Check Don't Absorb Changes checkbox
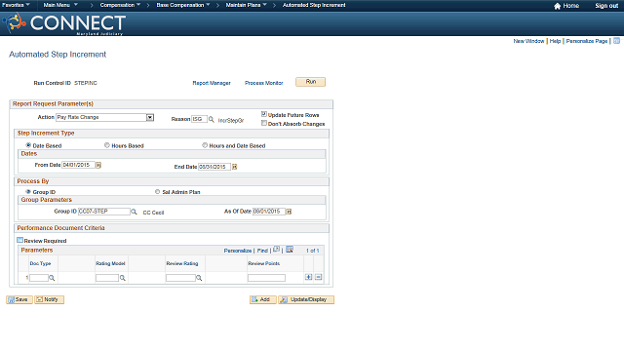The image size is (624, 351). [264, 124]
